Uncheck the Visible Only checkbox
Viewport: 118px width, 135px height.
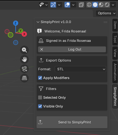[40, 106]
